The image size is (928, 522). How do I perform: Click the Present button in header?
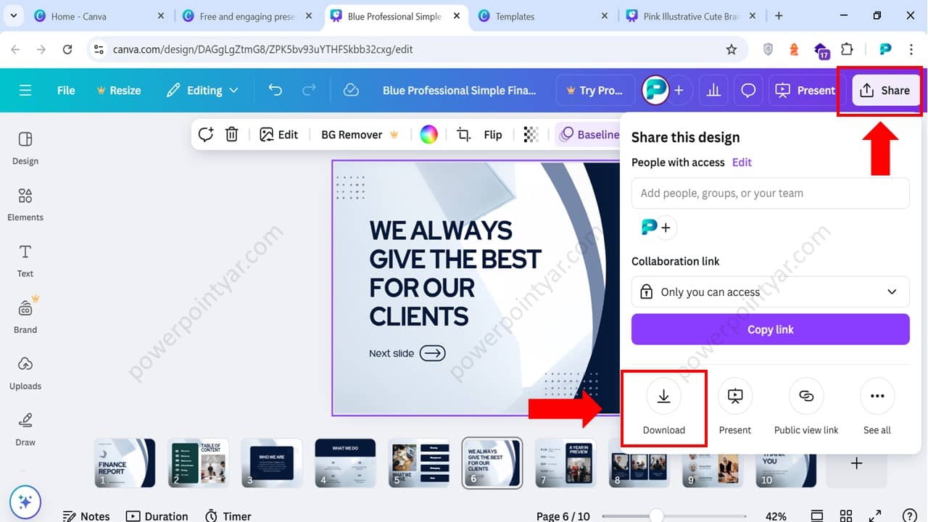805,91
